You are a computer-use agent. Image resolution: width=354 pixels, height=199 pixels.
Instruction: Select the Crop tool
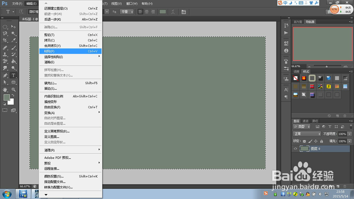pos(5,40)
